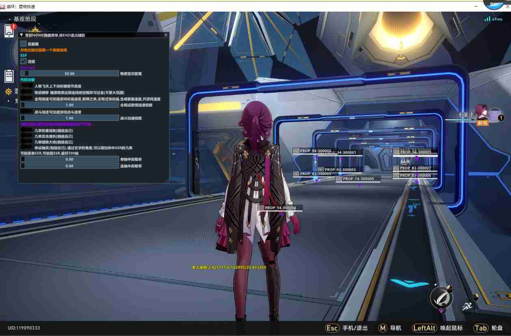This screenshot has width=511, height=336.
Task: Click the 连抽中奖概率 slider
Action: (x=69, y=166)
